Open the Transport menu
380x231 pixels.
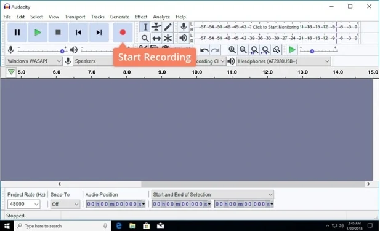75,17
